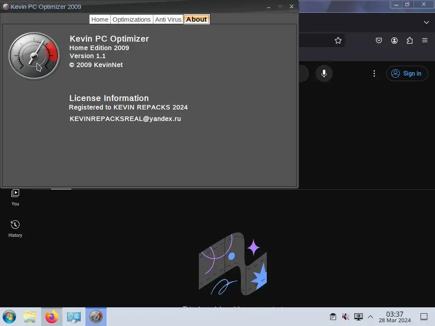The height and width of the screenshot is (326, 435).
Task: Minimize the Firefox window
Action: point(396,5)
